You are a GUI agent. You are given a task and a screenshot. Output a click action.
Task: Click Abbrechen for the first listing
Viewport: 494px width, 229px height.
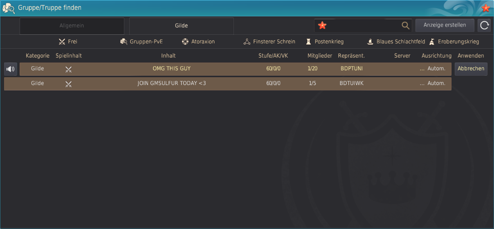click(471, 69)
